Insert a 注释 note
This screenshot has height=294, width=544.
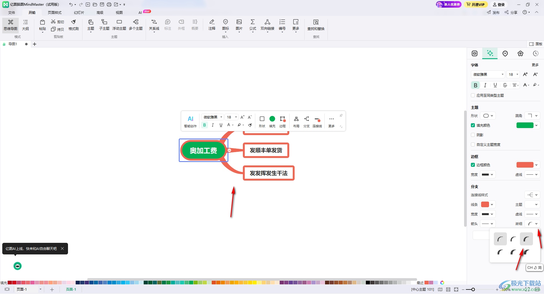(x=212, y=25)
